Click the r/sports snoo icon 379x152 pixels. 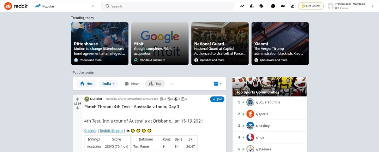point(250,114)
